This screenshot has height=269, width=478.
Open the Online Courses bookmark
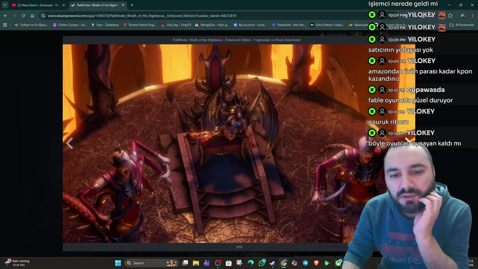(70, 25)
